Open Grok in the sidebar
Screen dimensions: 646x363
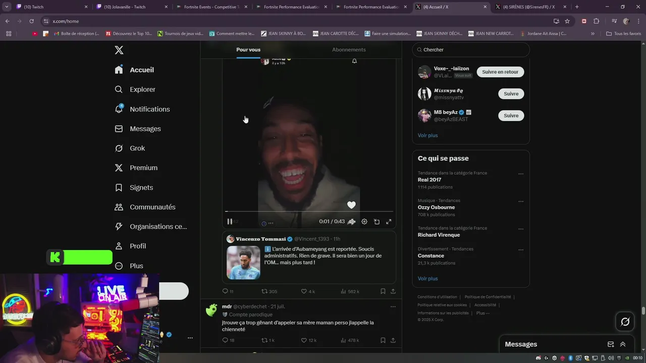(x=130, y=148)
